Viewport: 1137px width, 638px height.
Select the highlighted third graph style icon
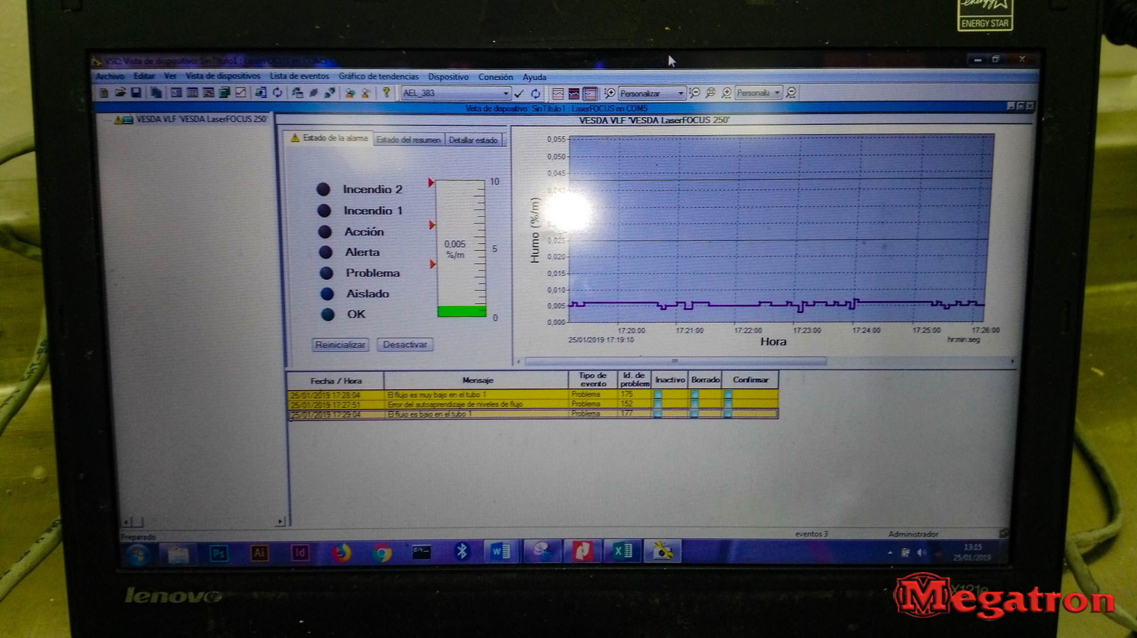[x=591, y=93]
